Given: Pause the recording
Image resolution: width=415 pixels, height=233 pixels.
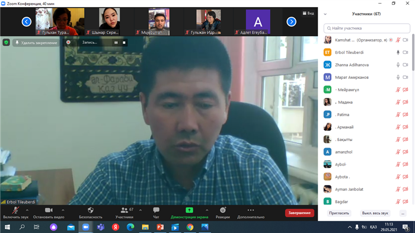Looking at the screenshot, I should tap(116, 43).
